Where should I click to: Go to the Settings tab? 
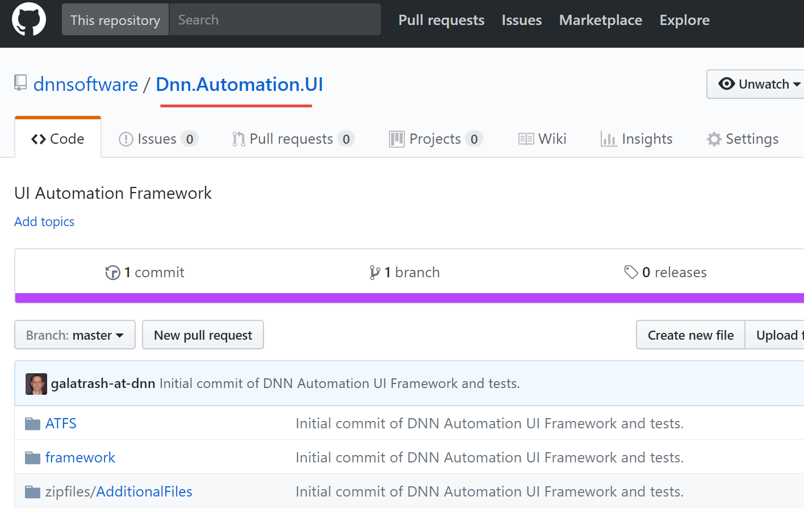click(x=743, y=139)
